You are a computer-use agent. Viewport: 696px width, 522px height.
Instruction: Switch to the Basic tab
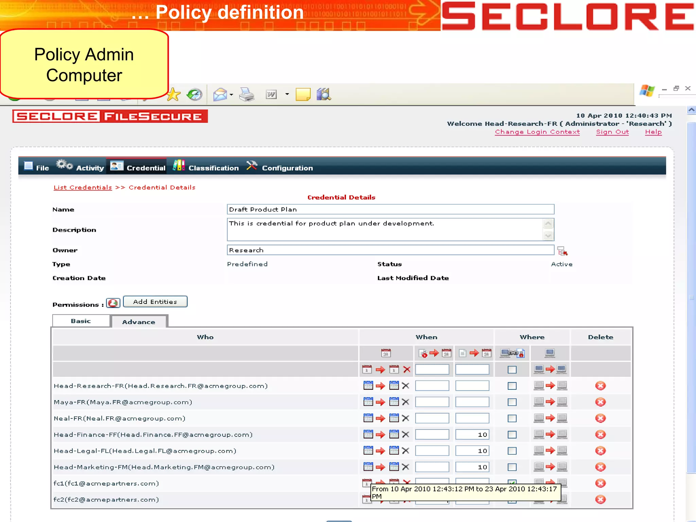81,321
